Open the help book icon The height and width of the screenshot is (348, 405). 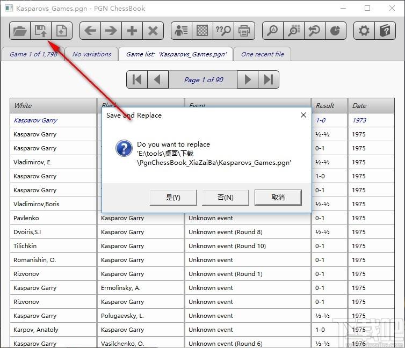385,31
